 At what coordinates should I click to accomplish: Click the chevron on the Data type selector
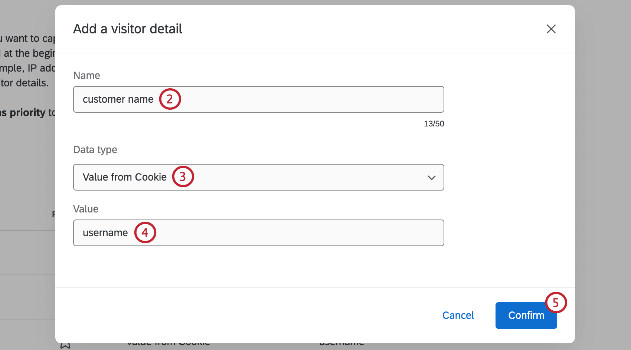pos(431,178)
